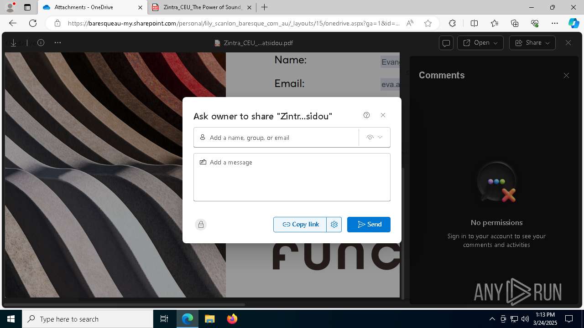Toggle the comments pane icon
Viewport: 584px width, 328px height.
[446, 43]
